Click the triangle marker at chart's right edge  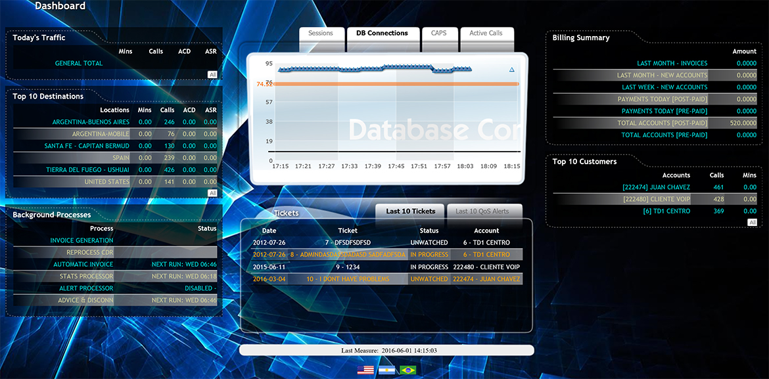pyautogui.click(x=512, y=70)
